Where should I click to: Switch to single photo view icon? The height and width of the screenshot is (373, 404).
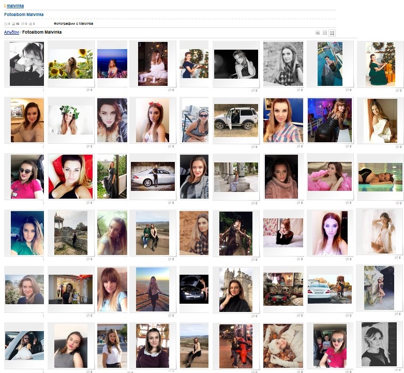coord(318,33)
